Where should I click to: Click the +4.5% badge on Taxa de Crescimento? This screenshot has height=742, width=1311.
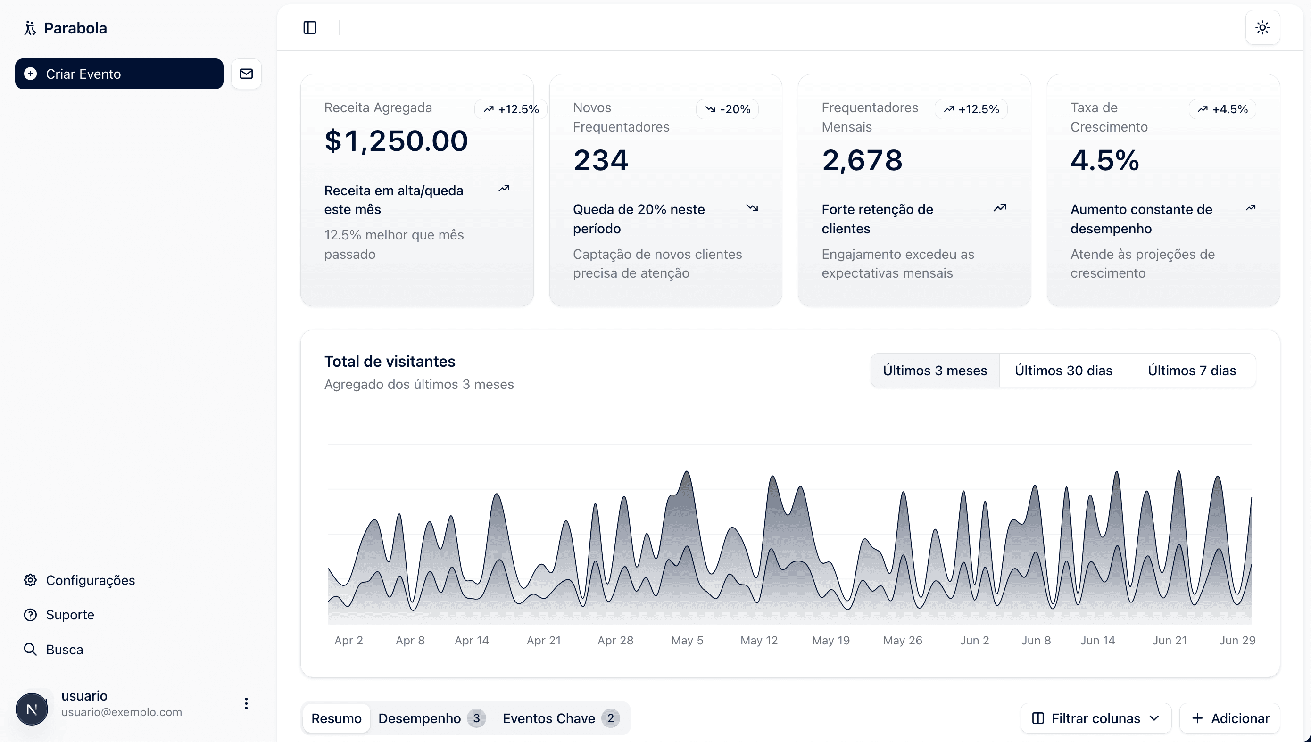click(1222, 109)
